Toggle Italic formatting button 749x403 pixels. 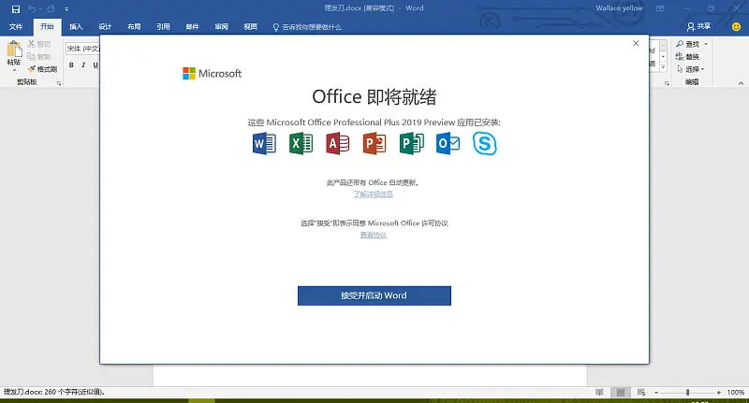pyautogui.click(x=83, y=65)
